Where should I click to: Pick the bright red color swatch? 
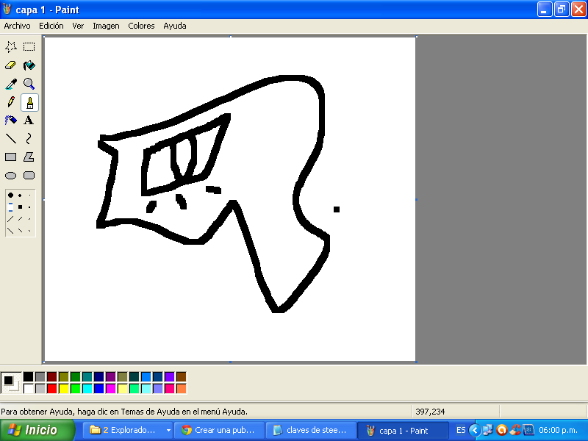[51, 388]
